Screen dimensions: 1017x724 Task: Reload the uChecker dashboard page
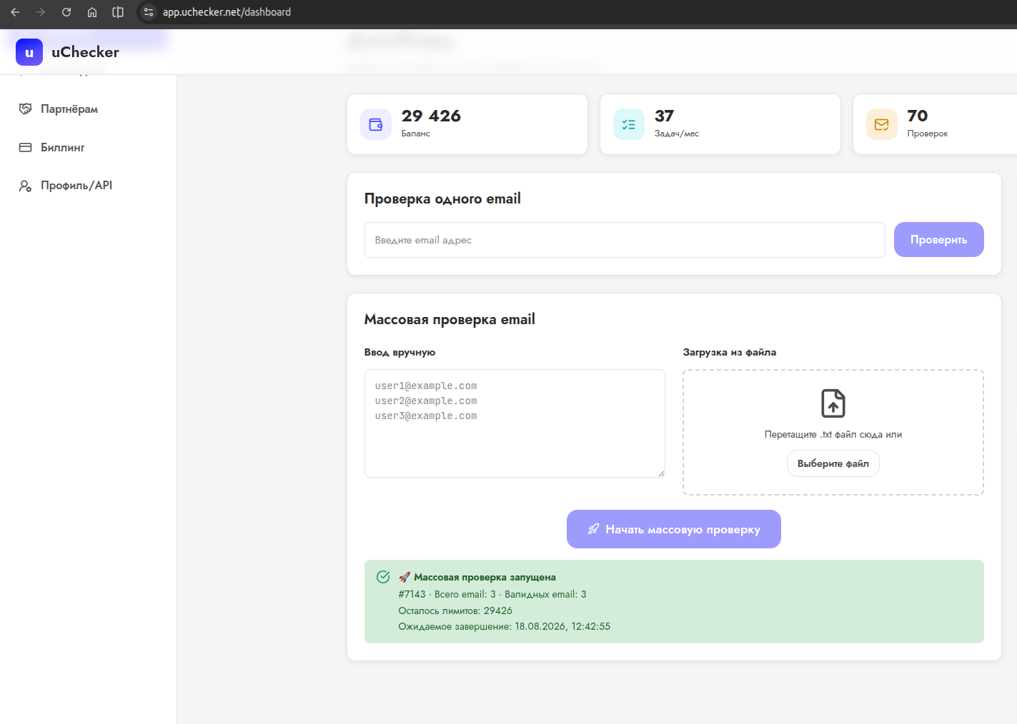pos(66,12)
